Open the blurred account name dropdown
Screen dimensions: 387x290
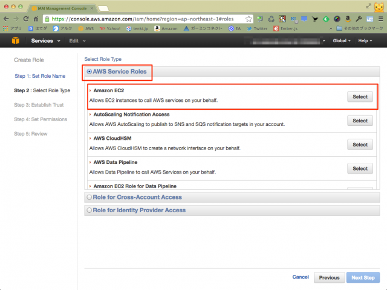click(285, 40)
